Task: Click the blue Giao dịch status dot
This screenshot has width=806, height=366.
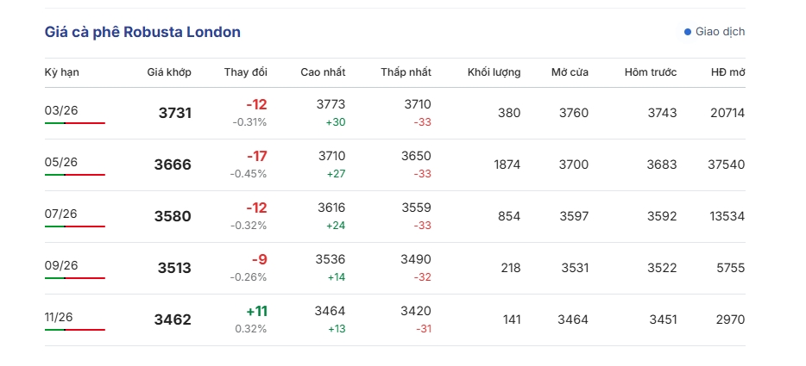Action: tap(688, 32)
